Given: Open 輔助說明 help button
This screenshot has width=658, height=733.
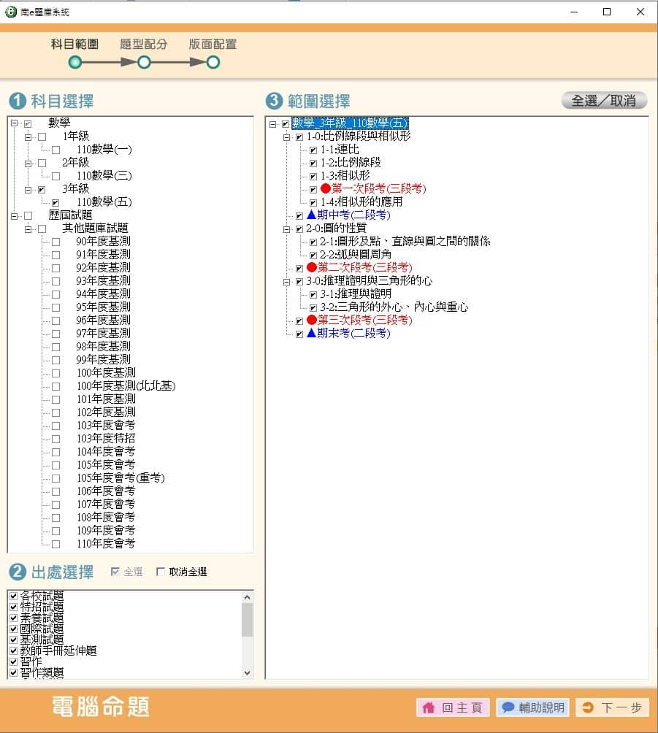Looking at the screenshot, I should coord(532,707).
